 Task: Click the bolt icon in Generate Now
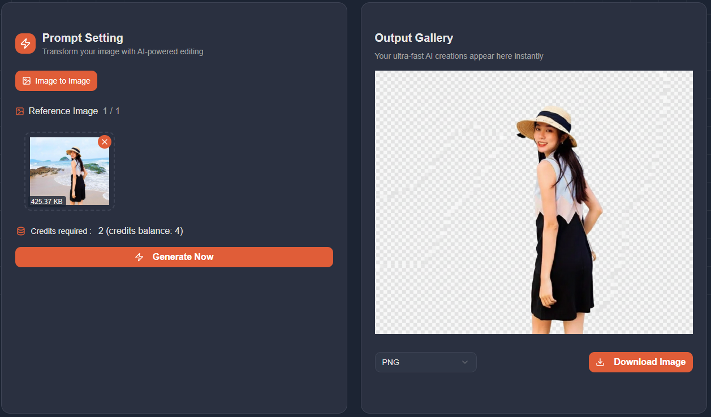139,257
